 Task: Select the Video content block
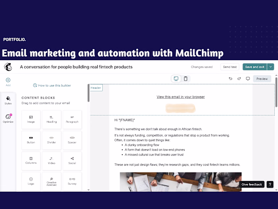52,161
